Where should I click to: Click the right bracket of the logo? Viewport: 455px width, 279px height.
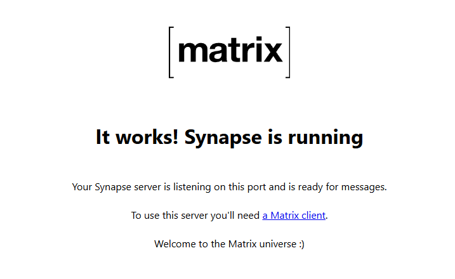pyautogui.click(x=288, y=52)
